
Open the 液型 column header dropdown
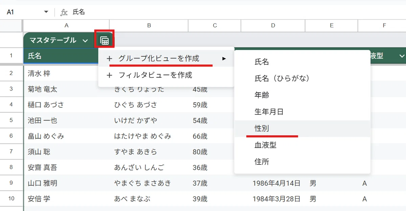(x=402, y=56)
